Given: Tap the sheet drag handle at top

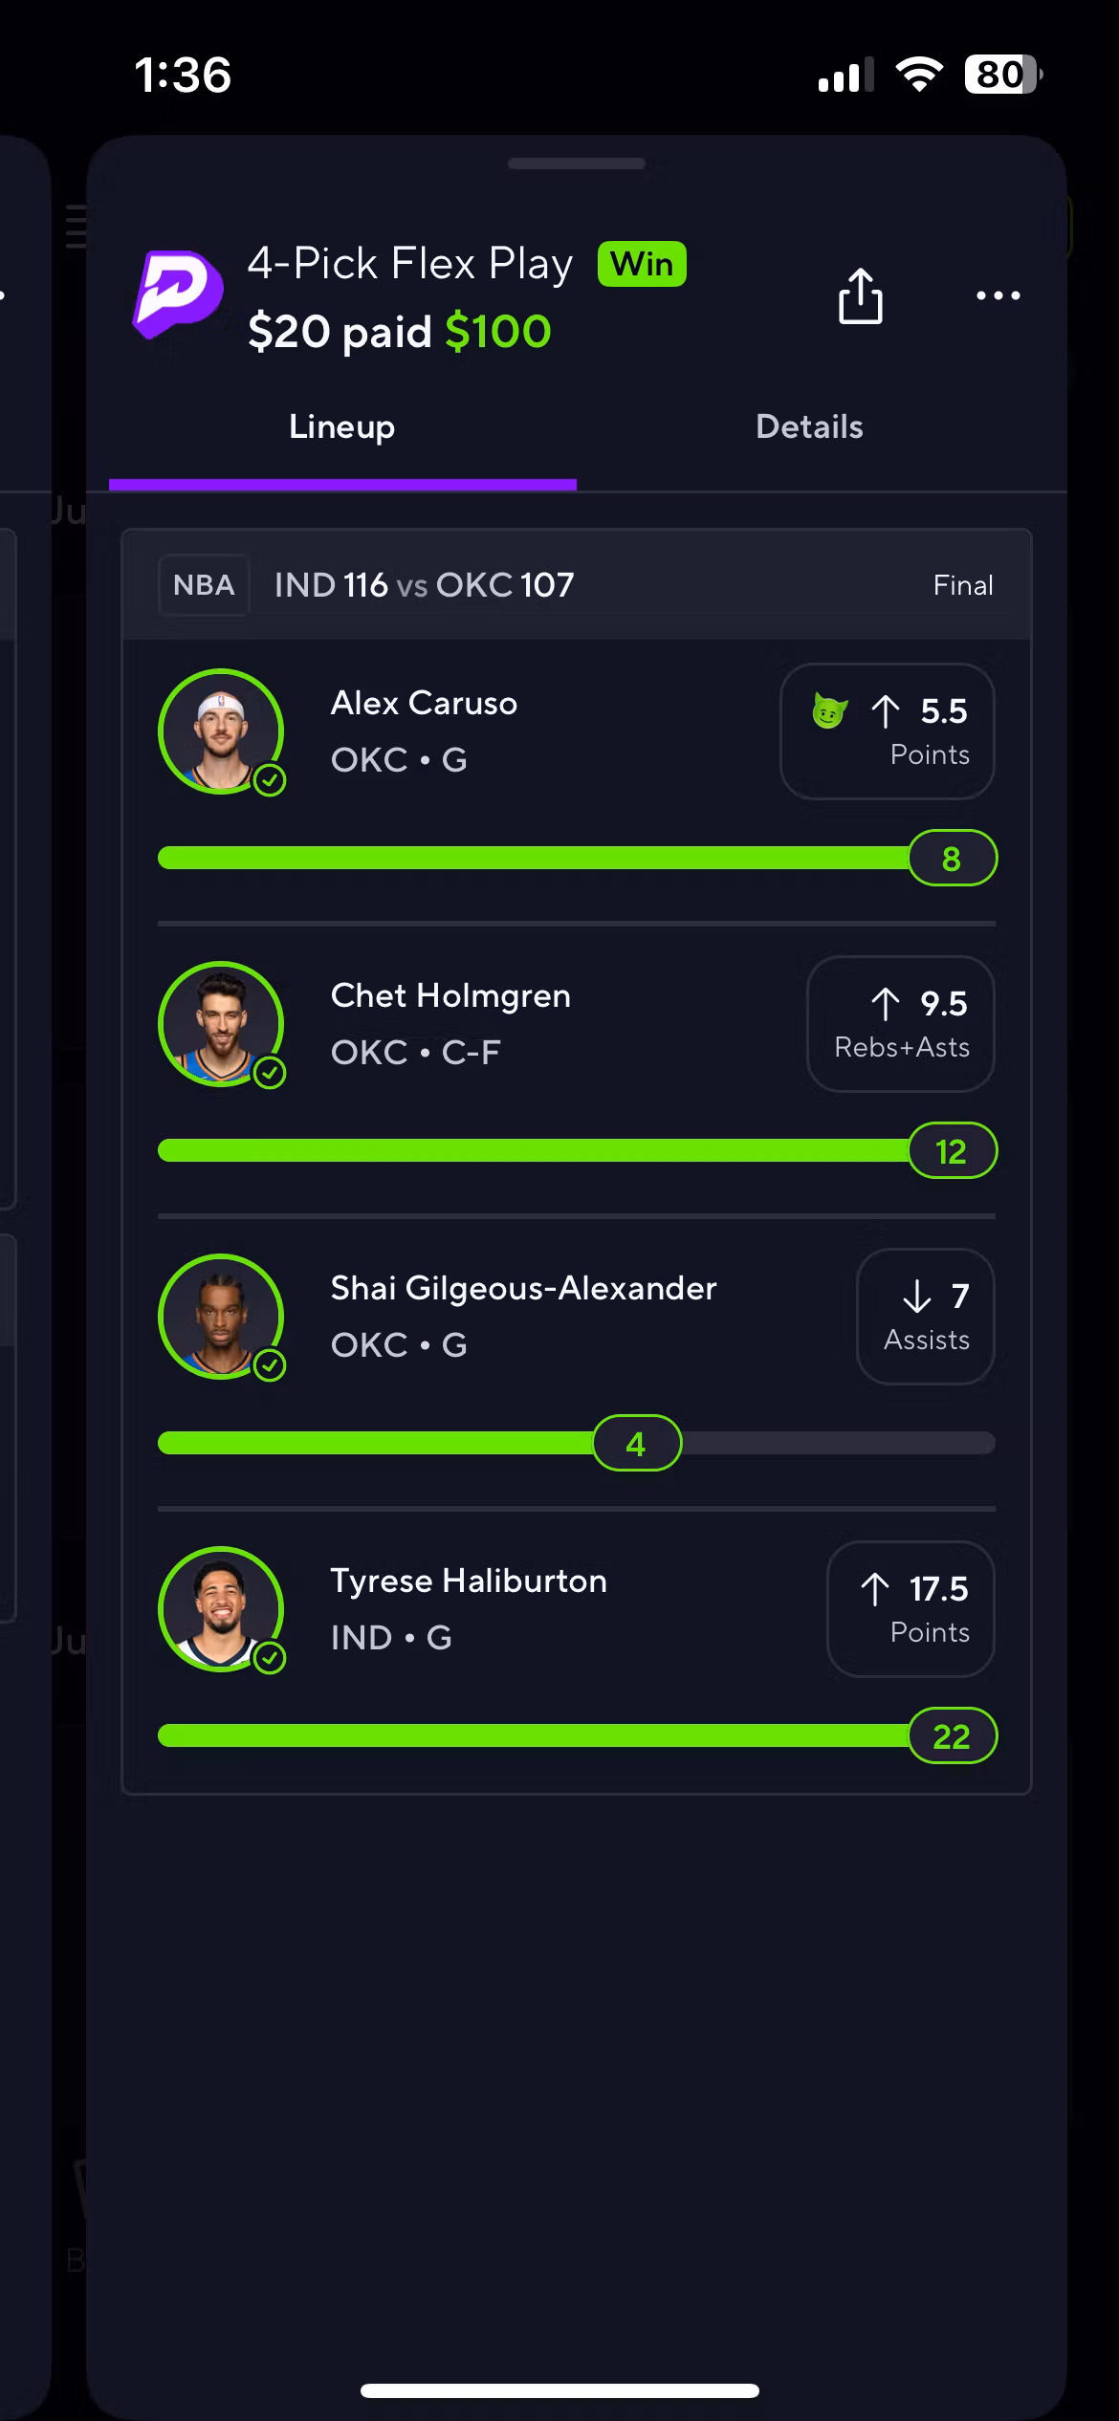Looking at the screenshot, I should click(576, 164).
